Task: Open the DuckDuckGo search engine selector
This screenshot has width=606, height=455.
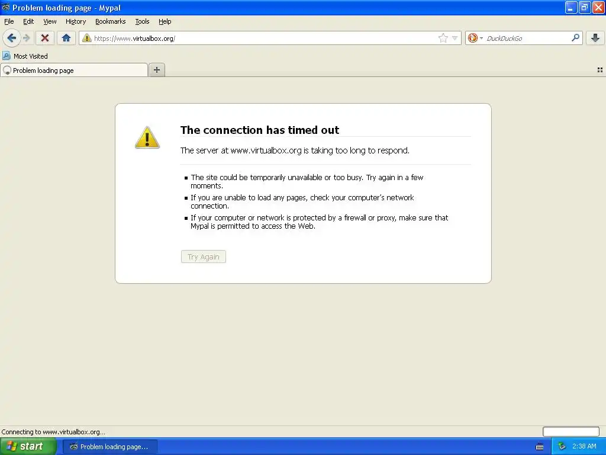Action: [475, 38]
